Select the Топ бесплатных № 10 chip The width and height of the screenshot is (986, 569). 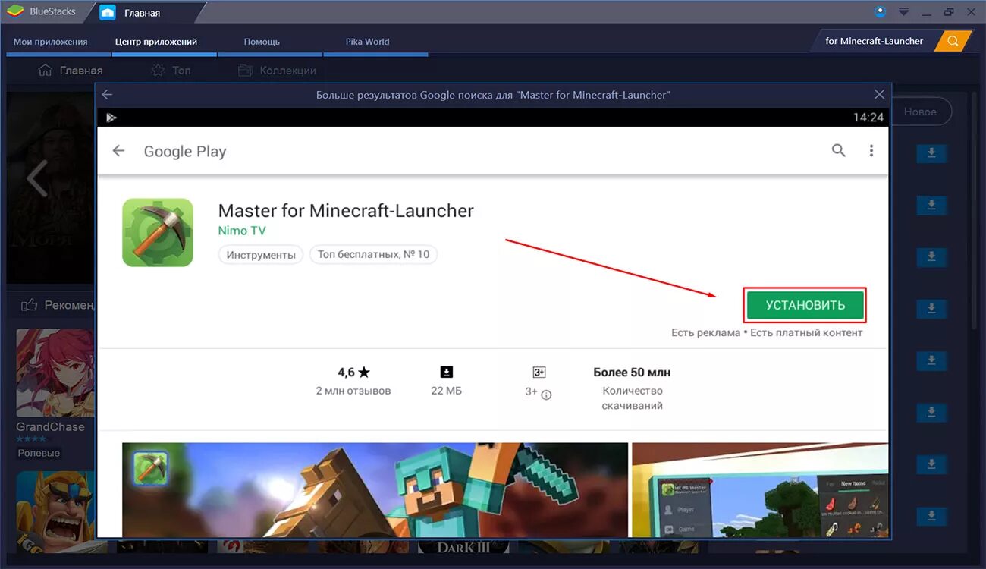point(373,254)
